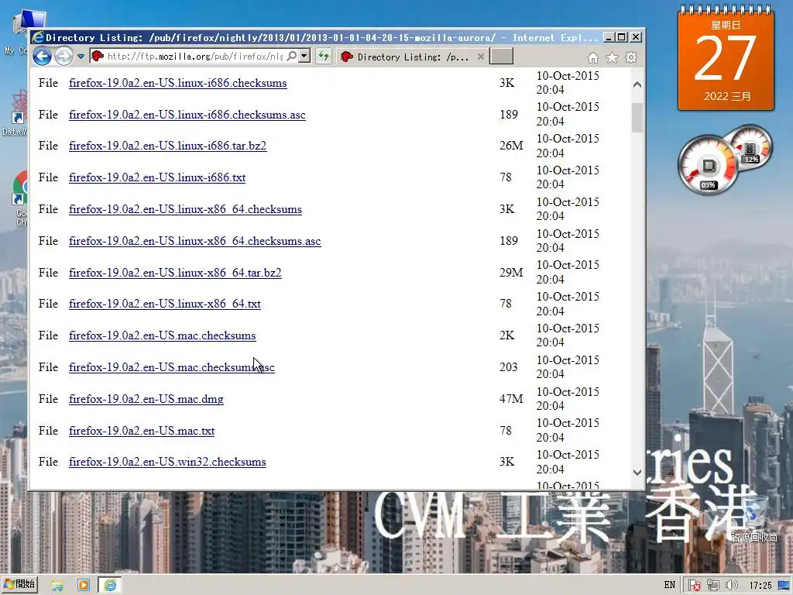Click the address bar search magnifier icon
Screen dimensions: 793x595
click(x=292, y=56)
